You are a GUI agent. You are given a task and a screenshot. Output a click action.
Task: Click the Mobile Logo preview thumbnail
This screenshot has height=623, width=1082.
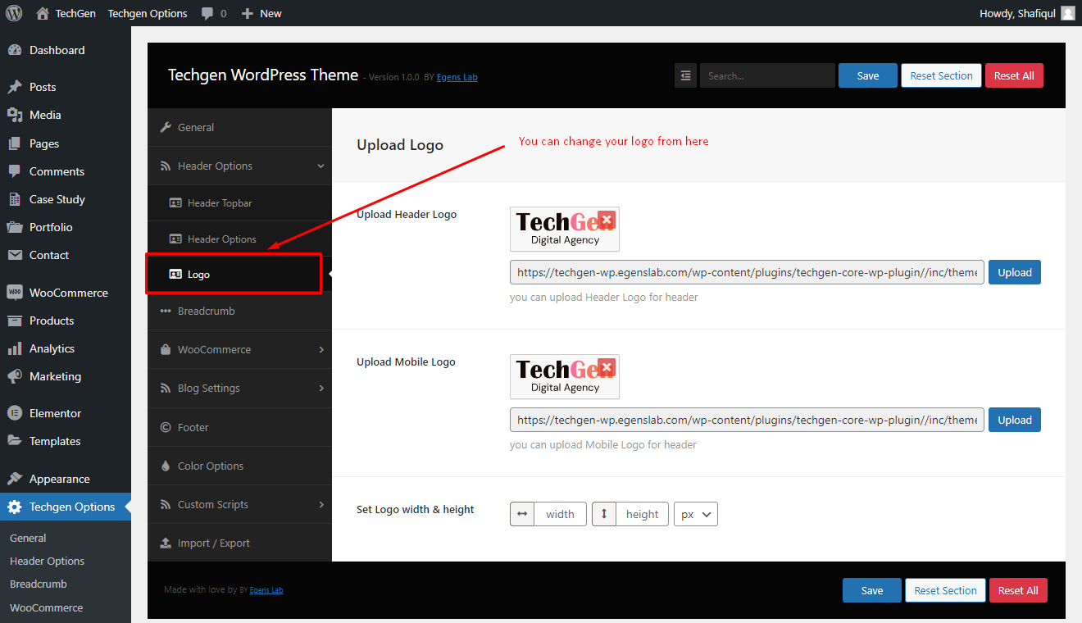pyautogui.click(x=565, y=376)
